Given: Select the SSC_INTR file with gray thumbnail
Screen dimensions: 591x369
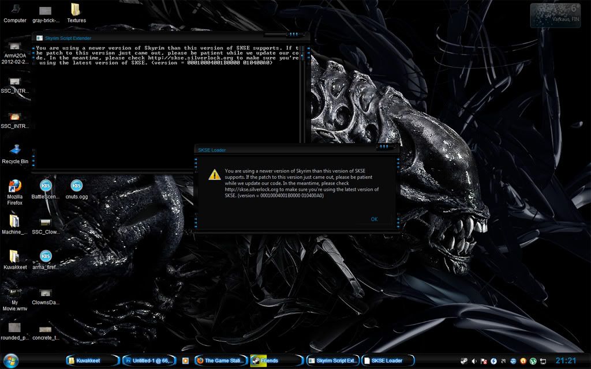Looking at the screenshot, I should (14, 86).
